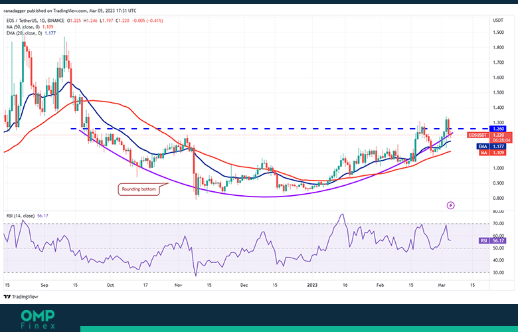Click the 70.00 RSI axis value
Screen dimensions: 518x332
(498, 224)
